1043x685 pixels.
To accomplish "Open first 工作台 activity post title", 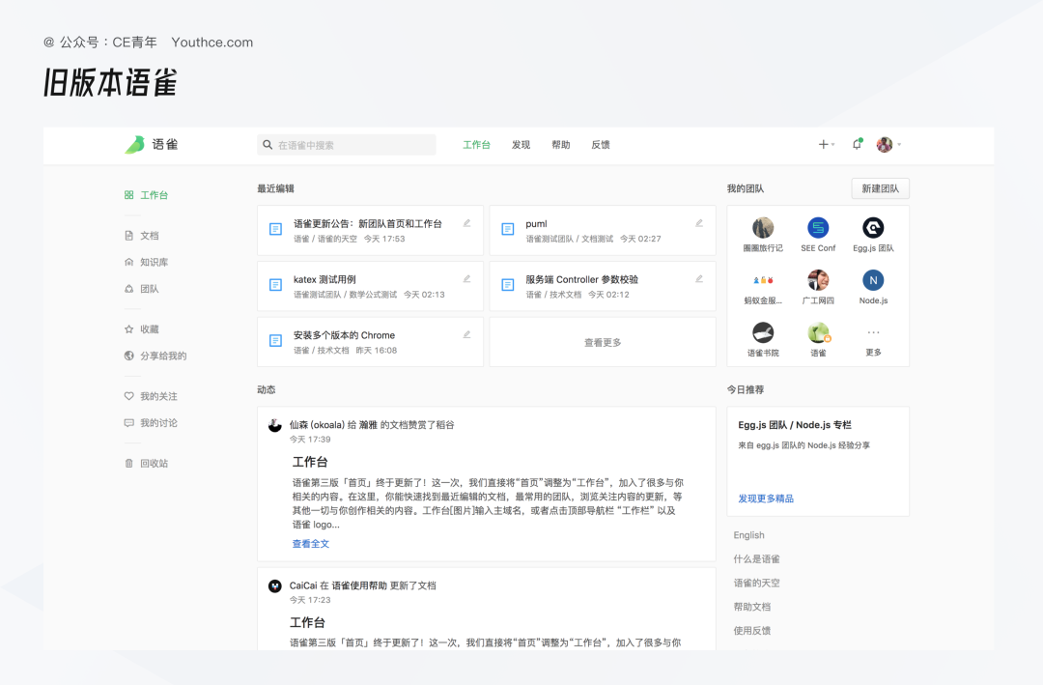I will (310, 462).
